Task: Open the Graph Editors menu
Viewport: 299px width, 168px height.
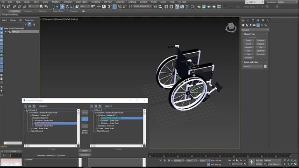Action: point(82,2)
